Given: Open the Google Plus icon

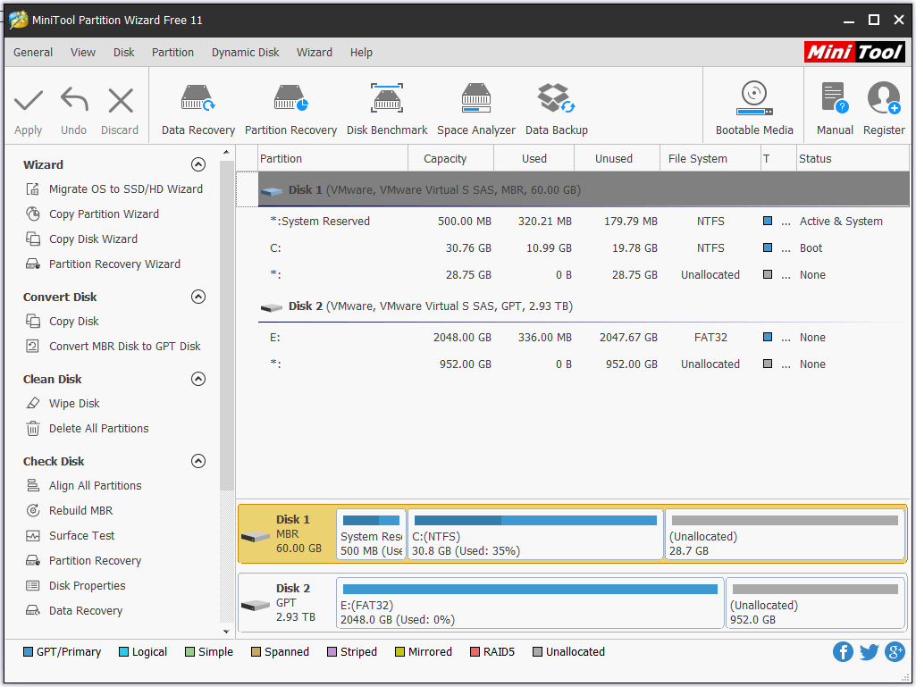Looking at the screenshot, I should (895, 651).
